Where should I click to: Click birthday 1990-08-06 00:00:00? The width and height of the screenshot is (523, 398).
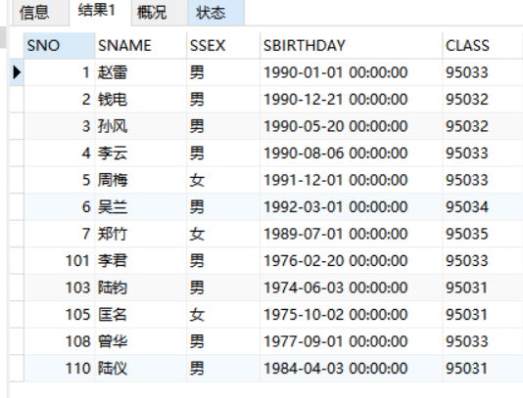[352, 154]
